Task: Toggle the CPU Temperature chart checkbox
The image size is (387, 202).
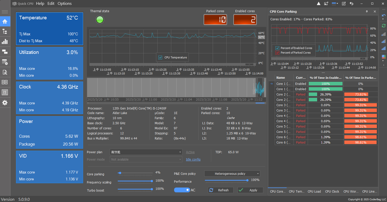Action: [160, 57]
